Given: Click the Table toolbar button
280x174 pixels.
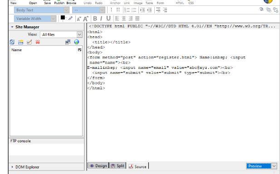Looking at the screenshot, I should (x=149, y=3).
